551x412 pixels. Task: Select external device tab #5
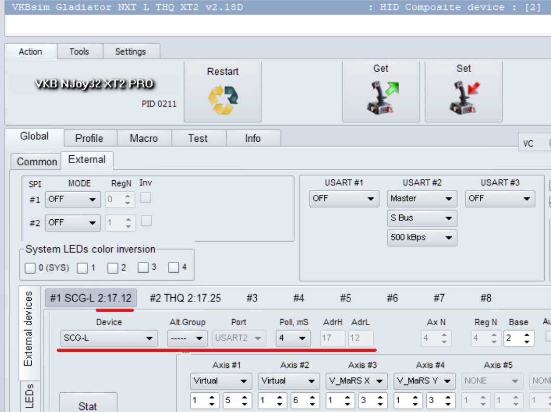346,298
